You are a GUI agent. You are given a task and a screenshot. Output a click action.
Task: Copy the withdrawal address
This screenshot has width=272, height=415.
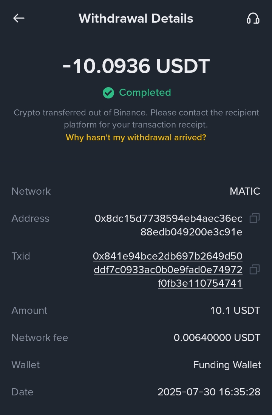pyautogui.click(x=255, y=218)
